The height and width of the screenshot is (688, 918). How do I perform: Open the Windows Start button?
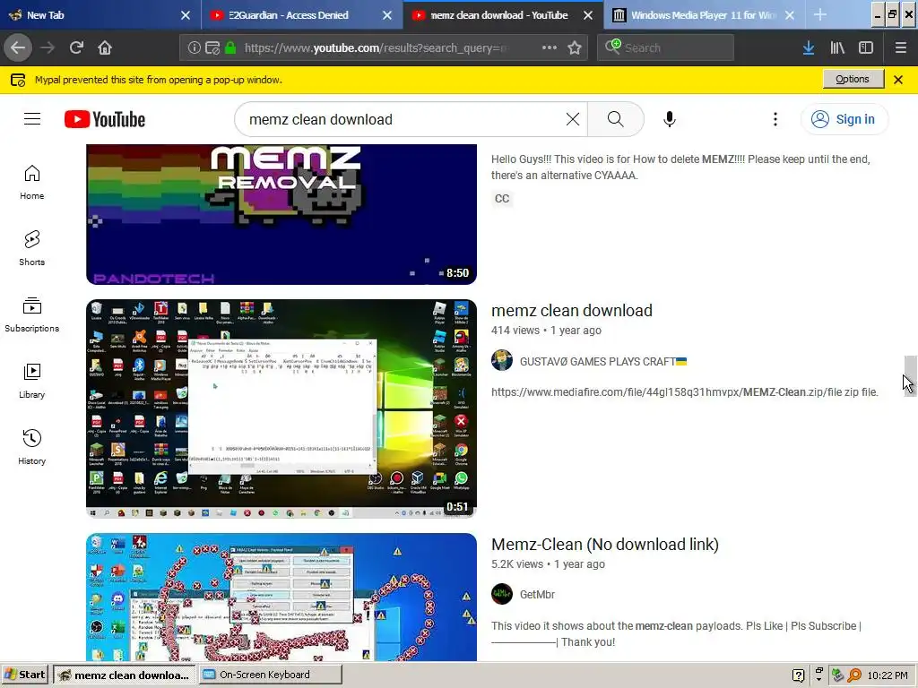[x=24, y=675]
